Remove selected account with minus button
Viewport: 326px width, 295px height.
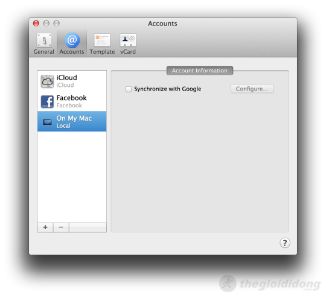[61, 227]
